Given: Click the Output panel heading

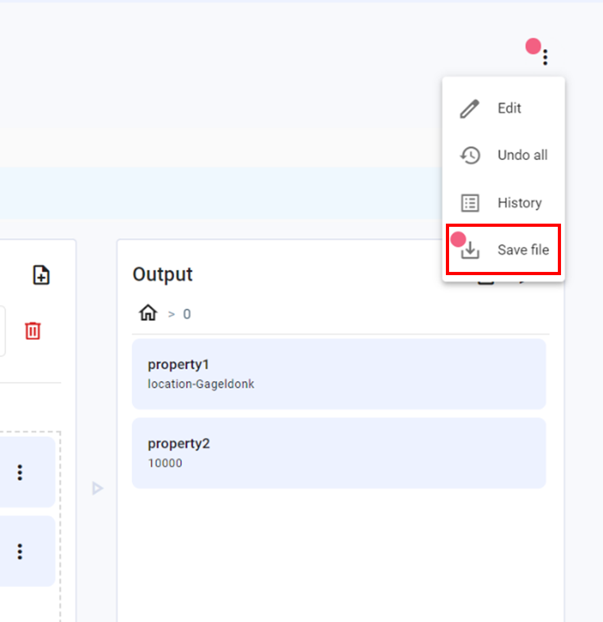Looking at the screenshot, I should [162, 274].
